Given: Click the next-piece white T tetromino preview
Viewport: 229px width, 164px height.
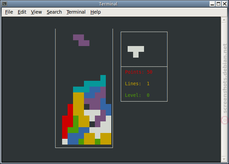Looking at the screenshot, I should coord(136,52).
